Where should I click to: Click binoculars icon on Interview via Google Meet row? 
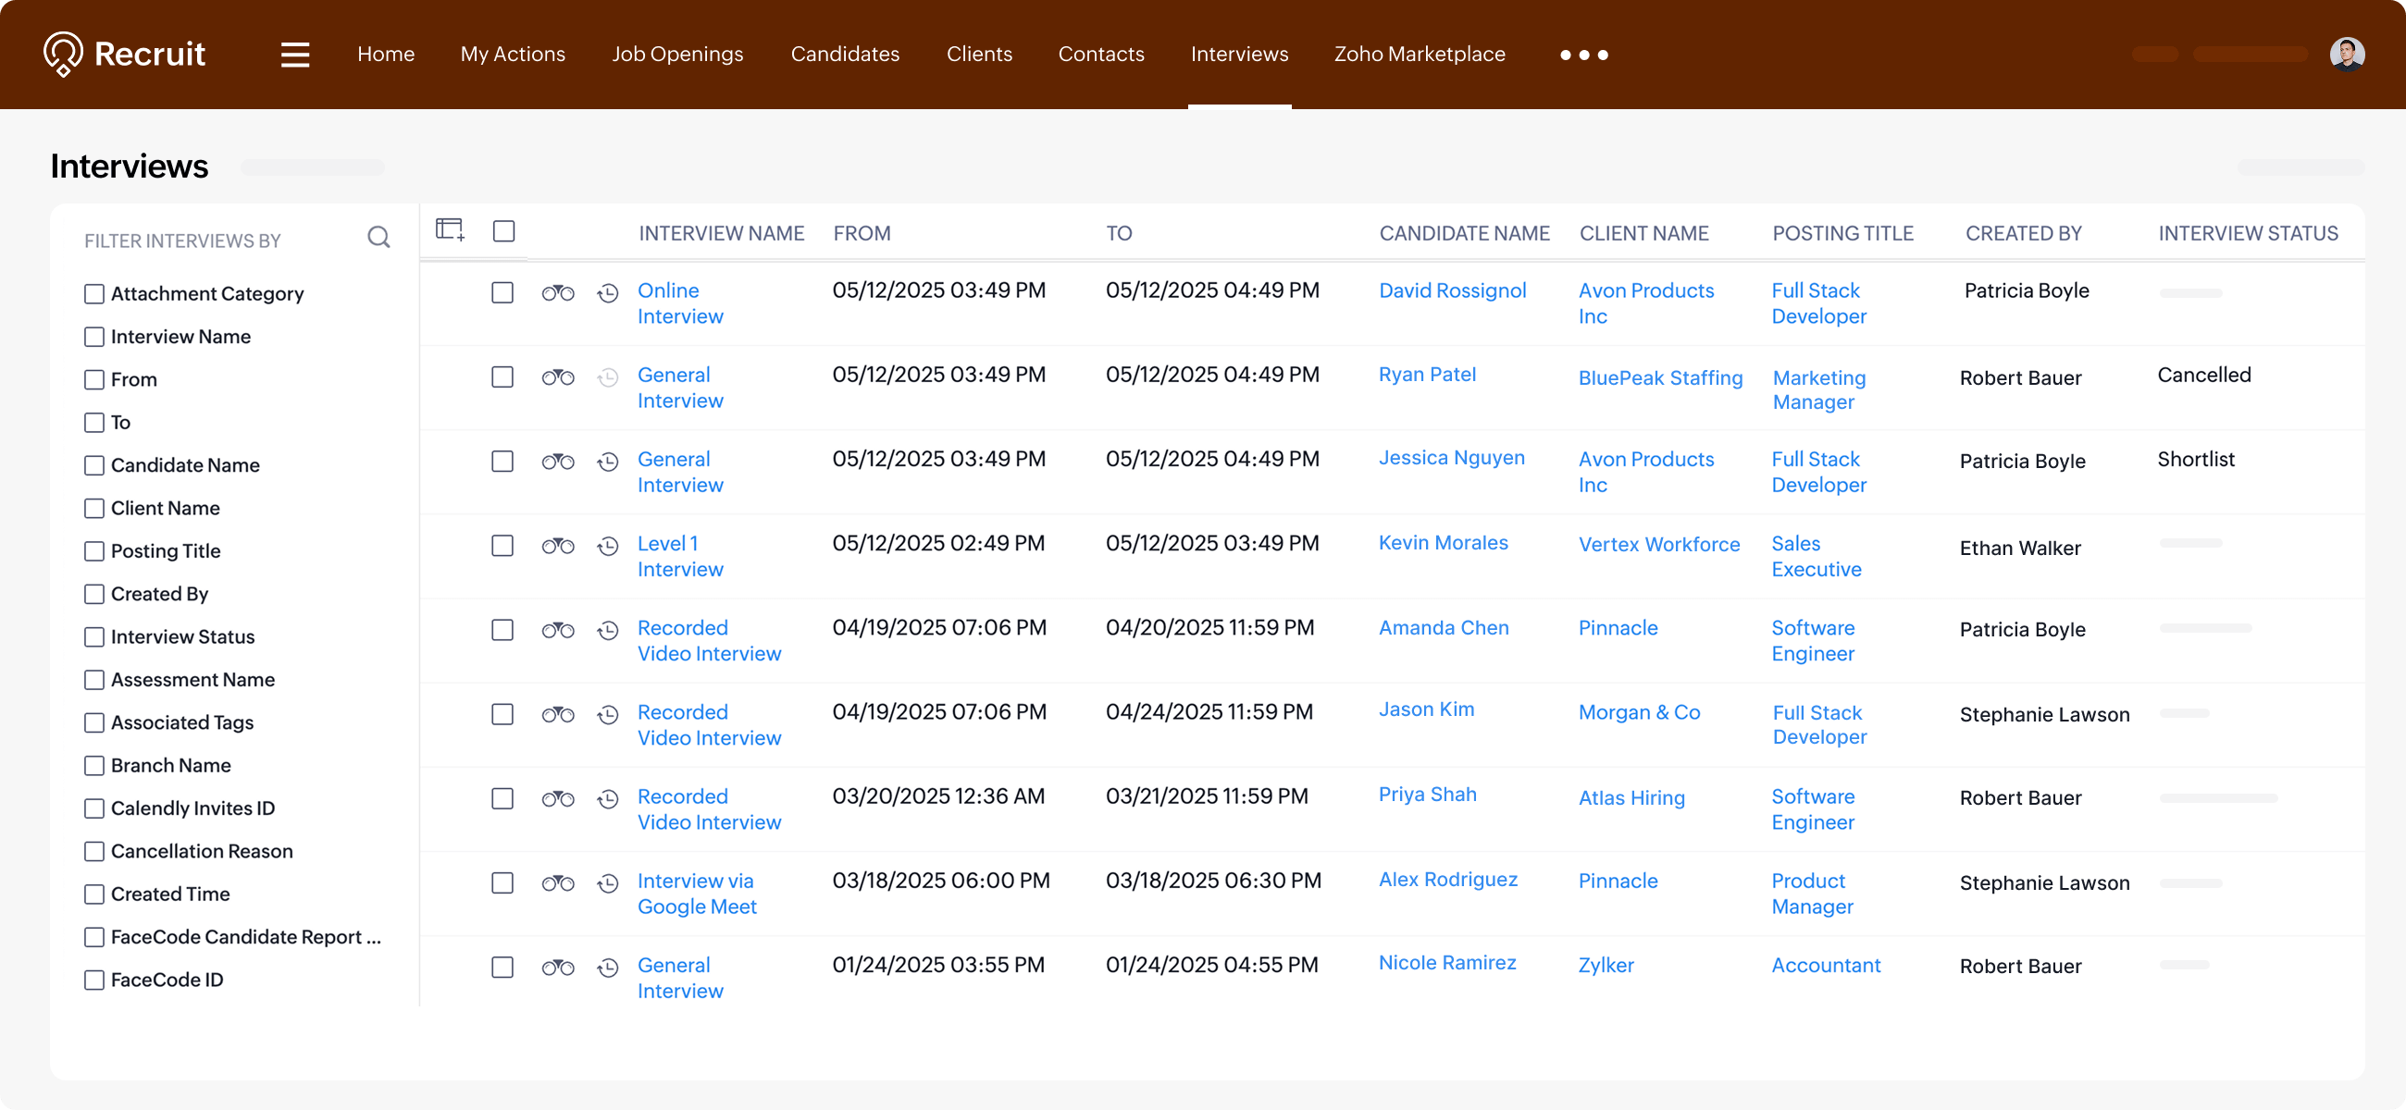click(558, 883)
